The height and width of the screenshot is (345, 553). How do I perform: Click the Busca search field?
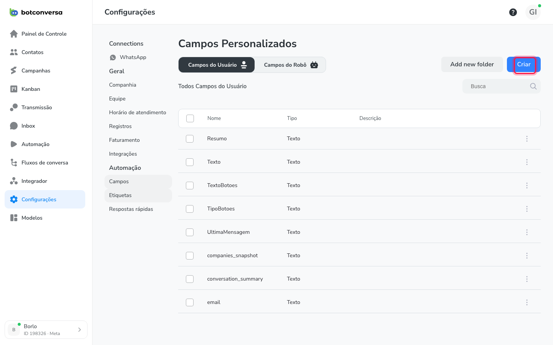[x=502, y=86]
